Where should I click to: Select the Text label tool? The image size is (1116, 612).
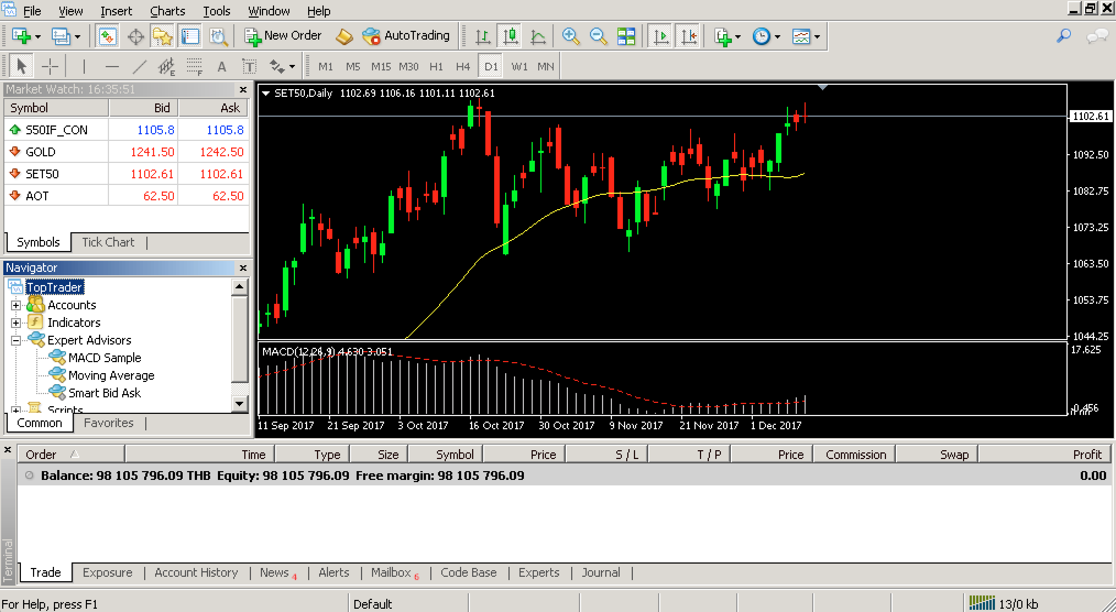(249, 67)
